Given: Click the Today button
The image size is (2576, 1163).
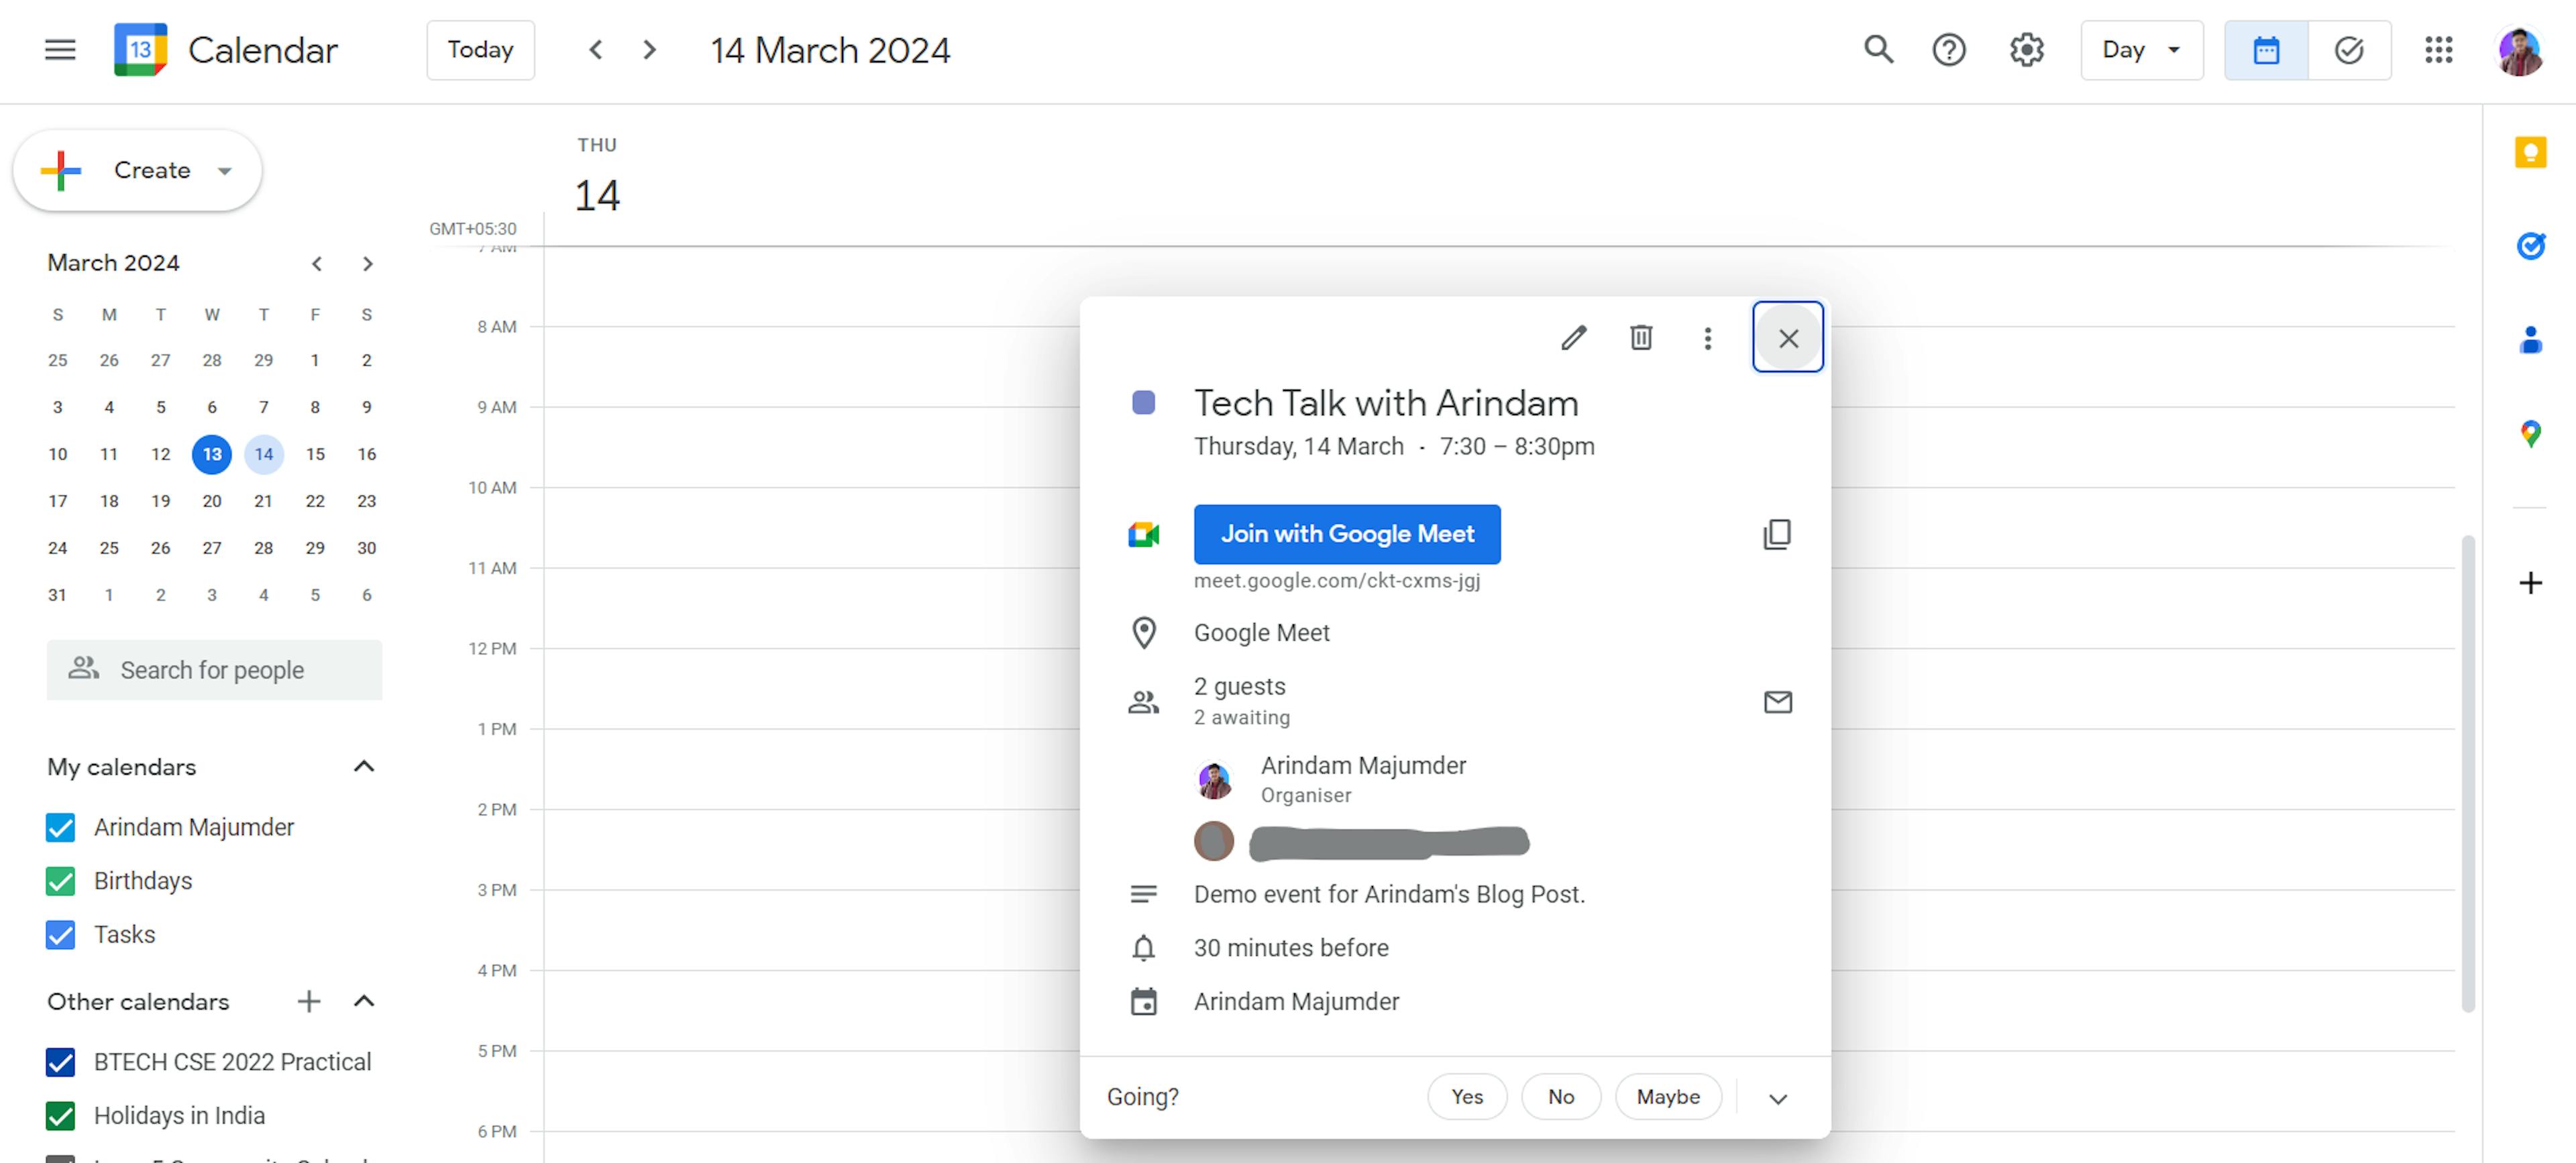Looking at the screenshot, I should pyautogui.click(x=481, y=50).
